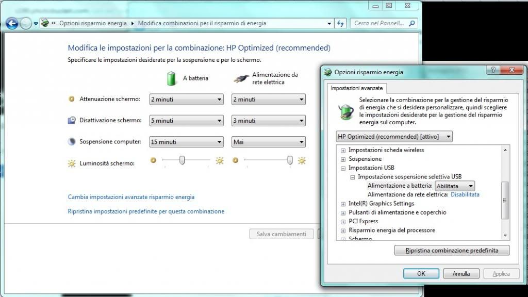Click the help question mark button in dialog
Screen dimensions: 528x297
coord(492,71)
